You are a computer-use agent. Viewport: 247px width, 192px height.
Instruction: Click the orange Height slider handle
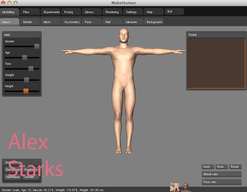pos(26,91)
